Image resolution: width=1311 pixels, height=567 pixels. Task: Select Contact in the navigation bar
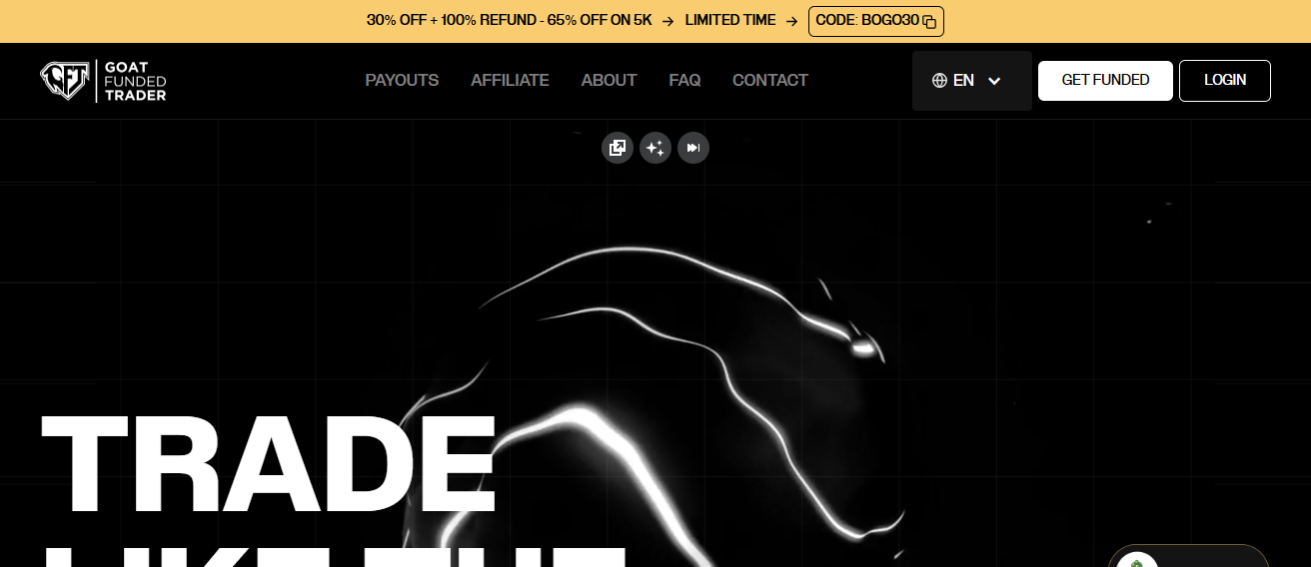pos(769,81)
